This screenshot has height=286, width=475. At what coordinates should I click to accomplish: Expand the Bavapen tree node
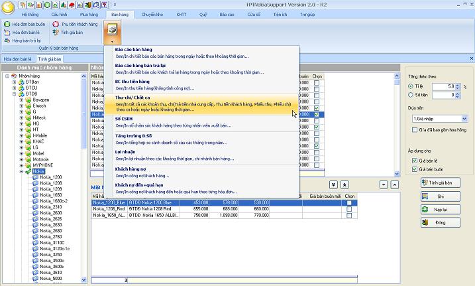tap(21, 100)
